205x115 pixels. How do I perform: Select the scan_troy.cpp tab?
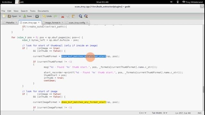pyautogui.click(x=30, y=23)
